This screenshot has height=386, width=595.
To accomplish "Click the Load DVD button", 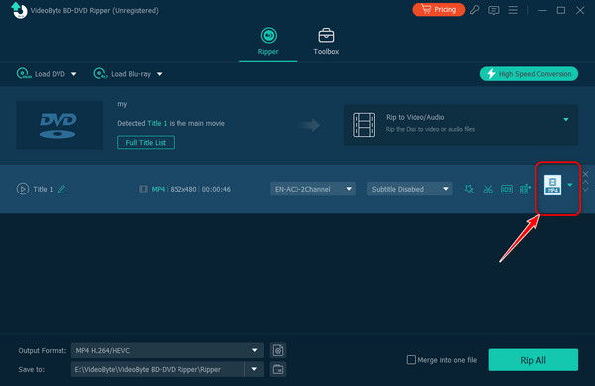I will (42, 74).
